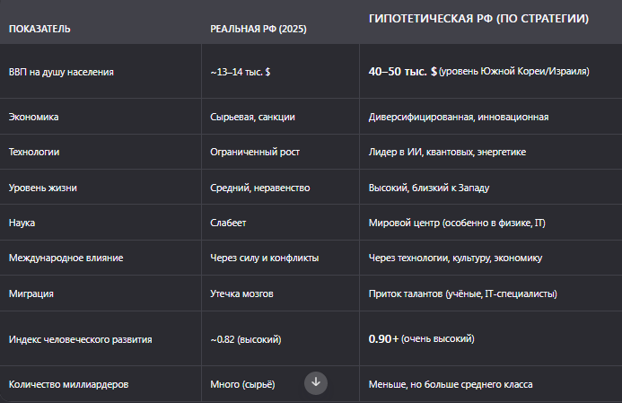Click the Сырьевая, санкции cell
622x403 pixels.
(x=253, y=117)
